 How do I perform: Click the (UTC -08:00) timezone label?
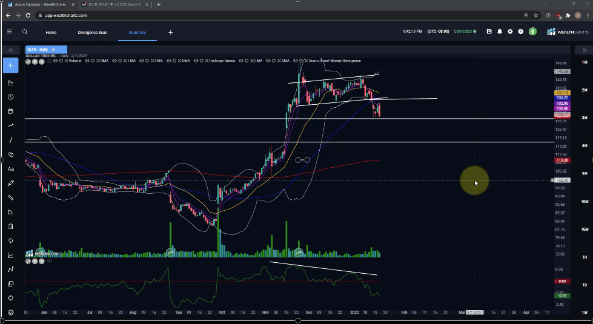(439, 31)
